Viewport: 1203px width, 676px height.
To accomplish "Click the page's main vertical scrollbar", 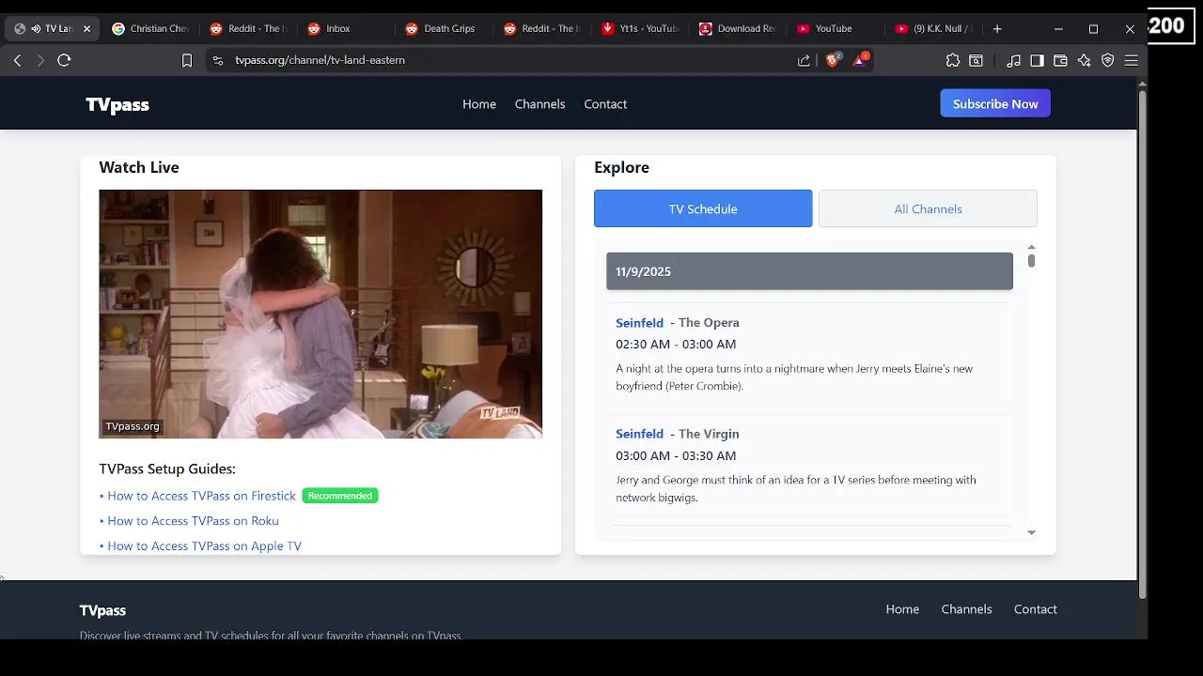I will tap(1142, 343).
